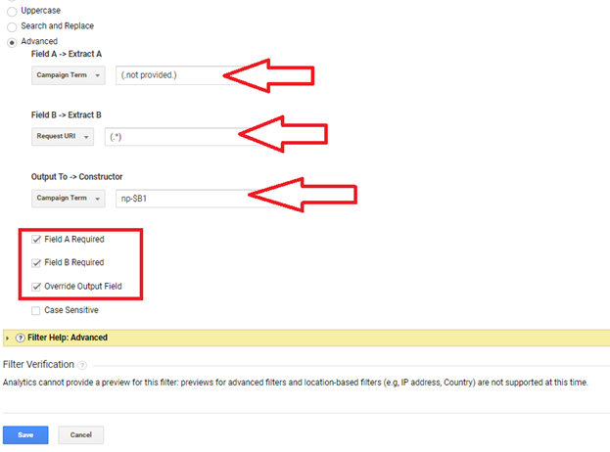The image size is (610, 452).
Task: Enable the Case Sensitive checkbox
Action: coord(36,310)
